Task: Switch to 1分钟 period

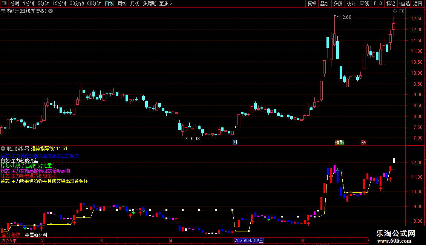Action: tap(29, 3)
